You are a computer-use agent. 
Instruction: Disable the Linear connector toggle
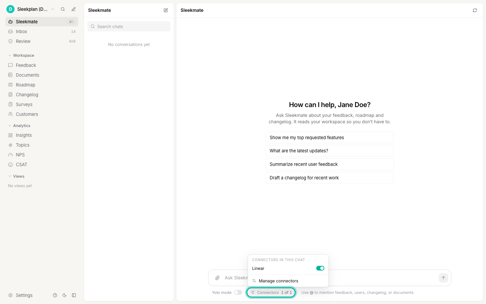click(320, 268)
